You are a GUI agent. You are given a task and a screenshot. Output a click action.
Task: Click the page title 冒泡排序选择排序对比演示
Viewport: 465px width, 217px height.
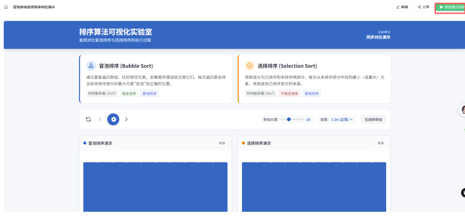click(34, 7)
